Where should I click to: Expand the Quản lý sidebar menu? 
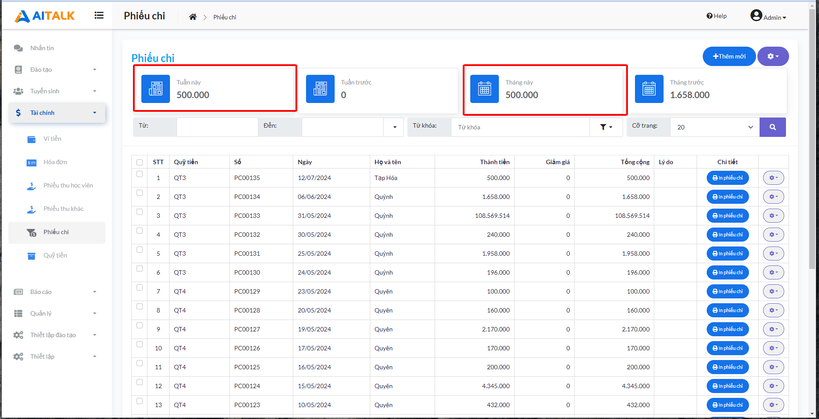[x=57, y=313]
